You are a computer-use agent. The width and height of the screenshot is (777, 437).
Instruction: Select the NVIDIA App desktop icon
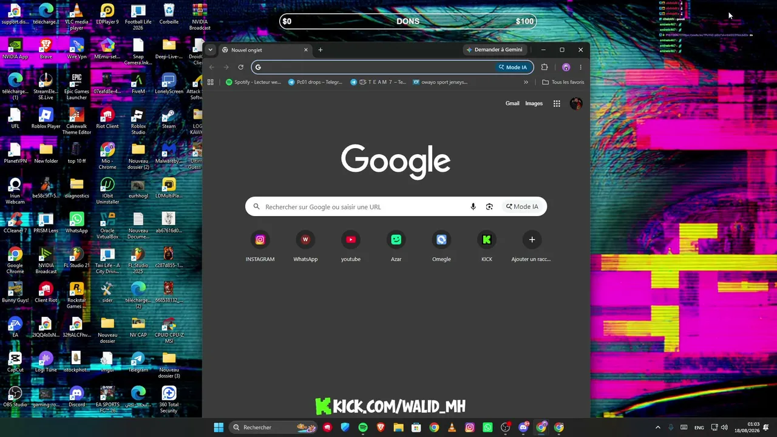[x=15, y=49]
